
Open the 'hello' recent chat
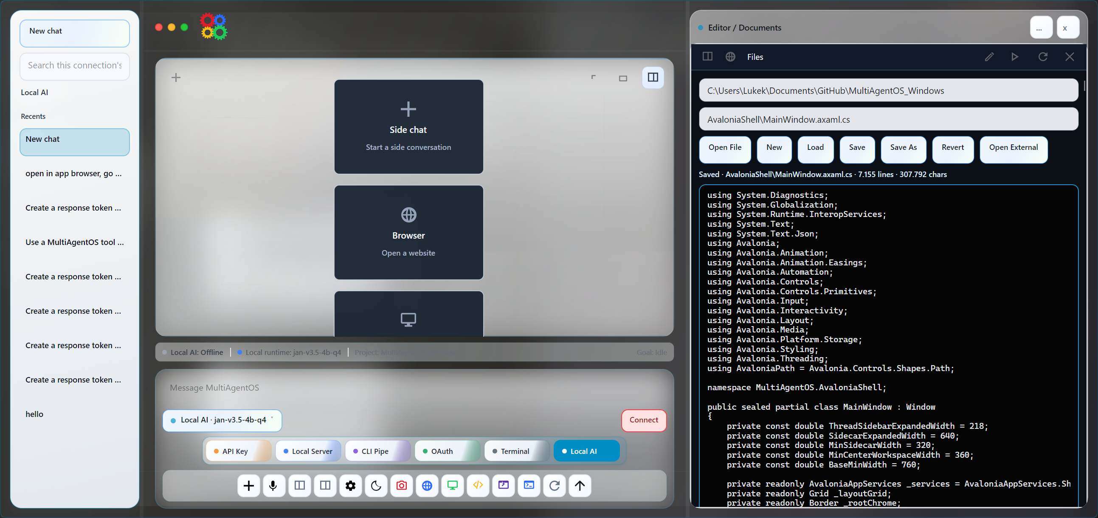(x=75, y=414)
